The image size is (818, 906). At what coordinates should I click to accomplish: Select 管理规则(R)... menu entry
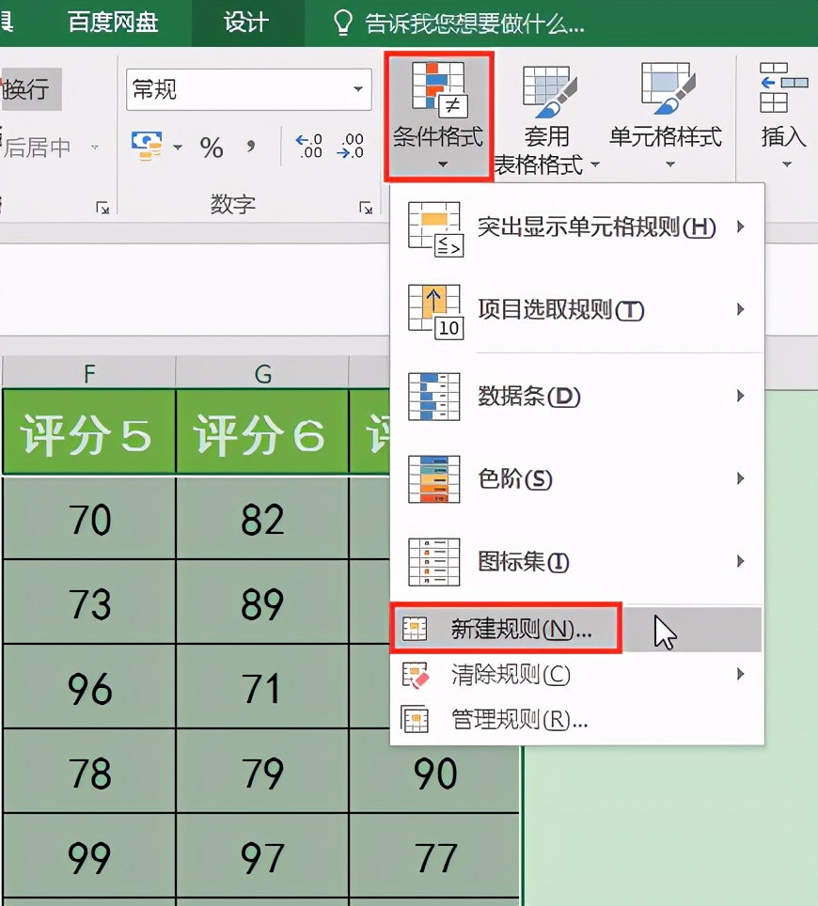[x=577, y=719]
